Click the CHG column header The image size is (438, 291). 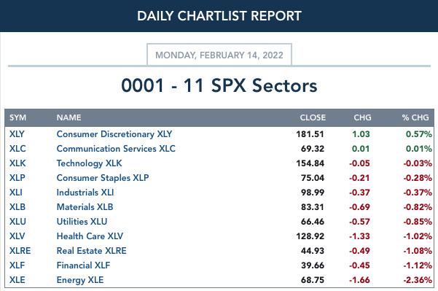362,117
